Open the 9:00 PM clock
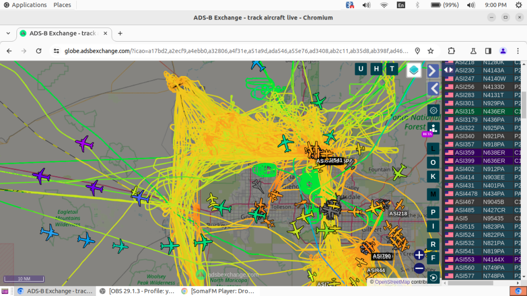Viewport: 527px width, 296px height. coord(496,5)
